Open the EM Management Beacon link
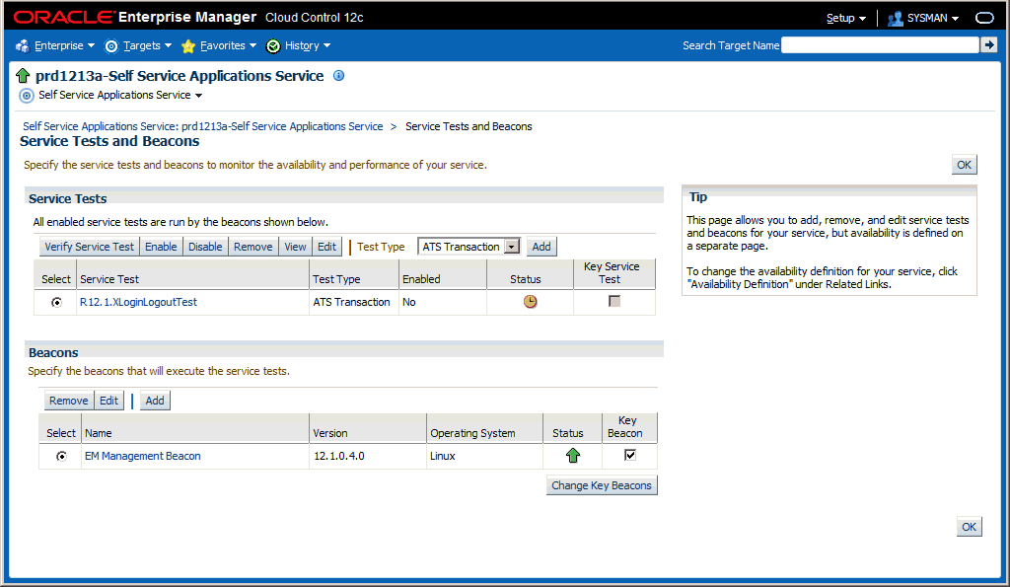This screenshot has height=587, width=1010. point(143,456)
